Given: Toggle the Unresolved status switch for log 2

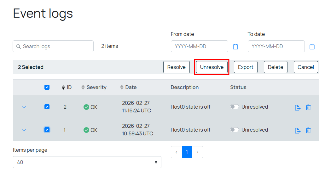Looking at the screenshot, I should click(x=234, y=107).
